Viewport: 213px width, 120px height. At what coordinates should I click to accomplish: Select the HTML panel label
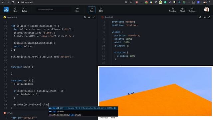[x=10, y=113]
